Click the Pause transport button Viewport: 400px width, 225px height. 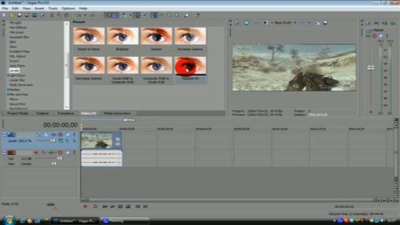(120, 206)
